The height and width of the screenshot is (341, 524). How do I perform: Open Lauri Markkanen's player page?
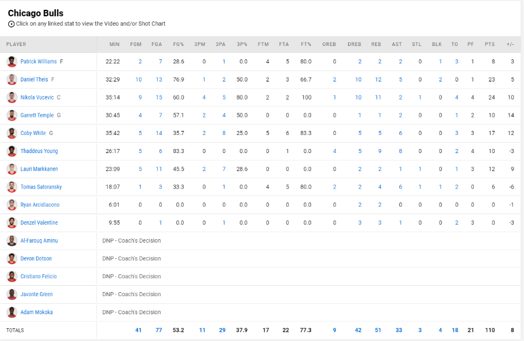point(39,169)
